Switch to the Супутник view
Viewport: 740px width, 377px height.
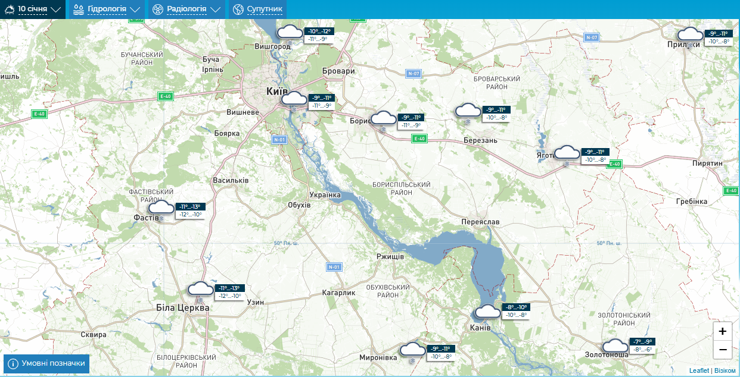(x=258, y=10)
